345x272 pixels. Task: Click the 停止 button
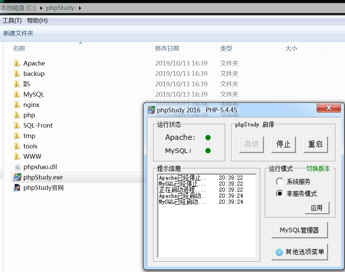click(x=283, y=144)
